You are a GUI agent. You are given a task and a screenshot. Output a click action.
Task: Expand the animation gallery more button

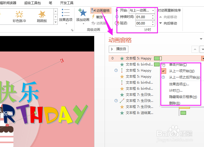pos(55,22)
